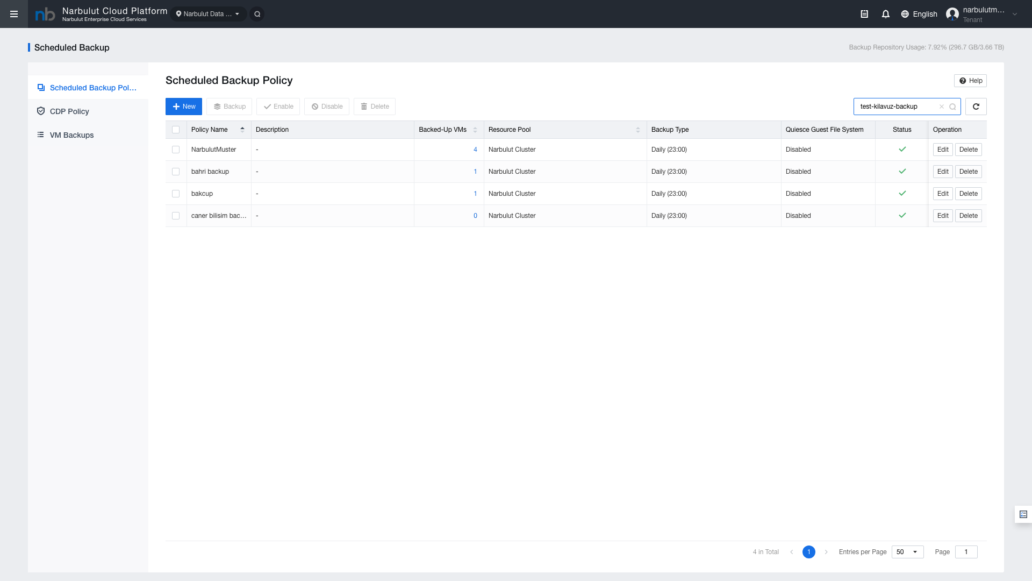Check the NarbulutMuster policy row
The width and height of the screenshot is (1032, 581).
pyautogui.click(x=176, y=150)
